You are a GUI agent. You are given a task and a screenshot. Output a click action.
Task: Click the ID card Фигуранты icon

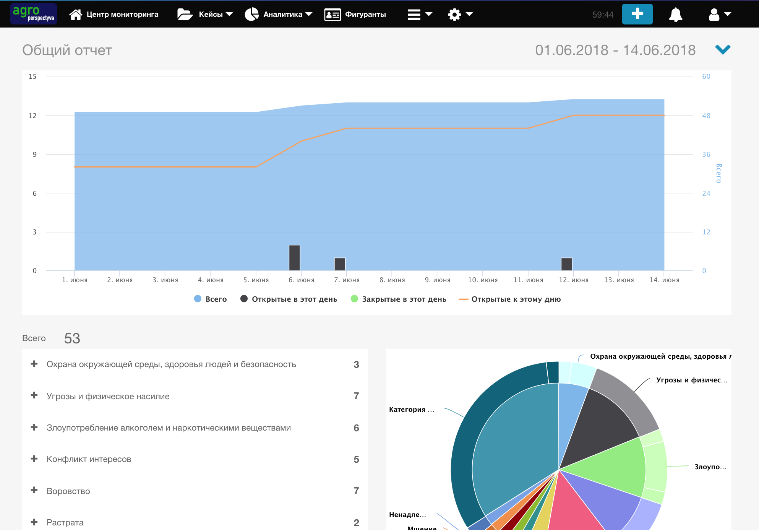(x=332, y=15)
